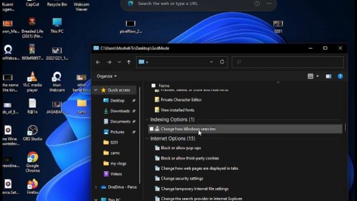Go back in GodMode Explorer window
The image size is (357, 201).
point(98,62)
